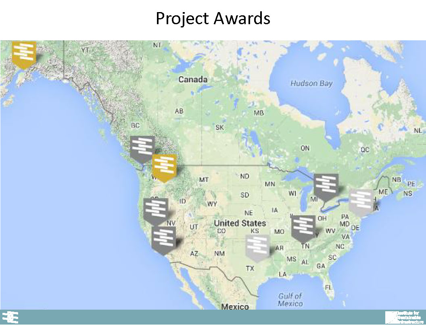Image resolution: width=426 pixels, height=329 pixels.
Task: Select the Hudson Bay label on map
Action: pos(311,83)
